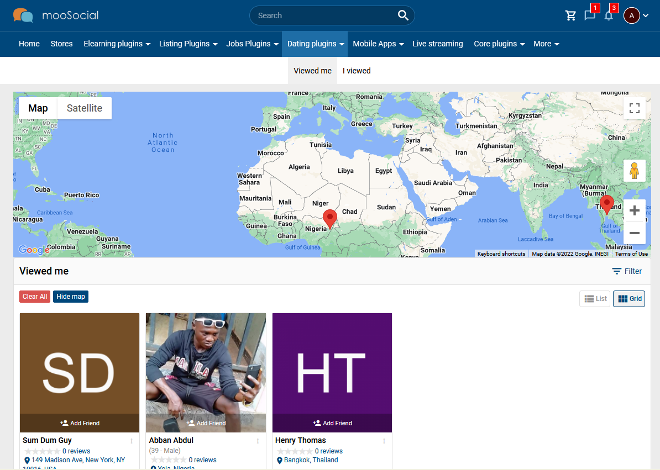Expand Mobile Apps menu
660x470 pixels.
click(378, 44)
